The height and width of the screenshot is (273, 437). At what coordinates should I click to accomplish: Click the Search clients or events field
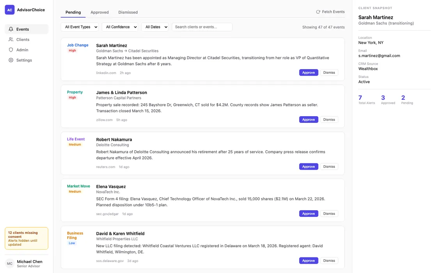tap(202, 27)
